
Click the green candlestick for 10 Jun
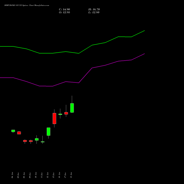37,139
